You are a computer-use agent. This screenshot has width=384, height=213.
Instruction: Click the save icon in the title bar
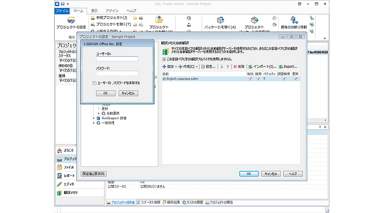(x=63, y=4)
